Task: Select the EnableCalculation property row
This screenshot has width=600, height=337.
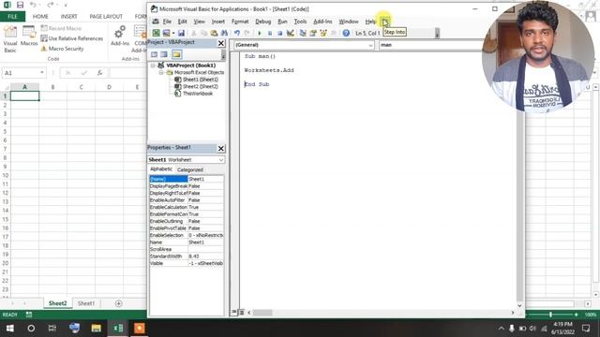Action: [187, 207]
